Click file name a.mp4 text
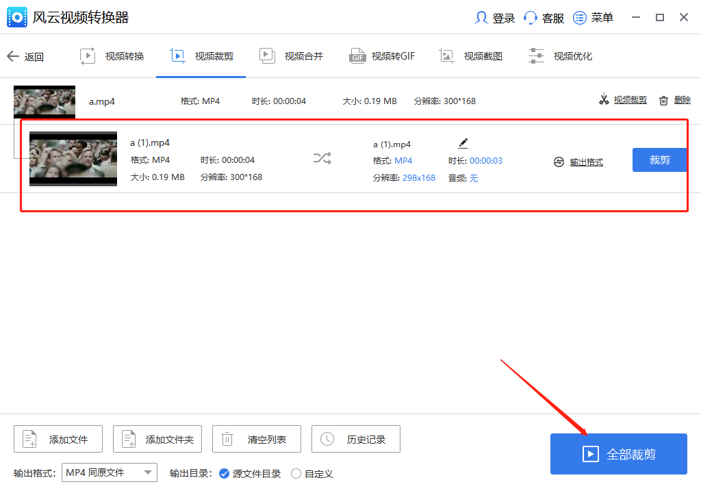Viewport: 701px width, 493px height. coord(102,101)
